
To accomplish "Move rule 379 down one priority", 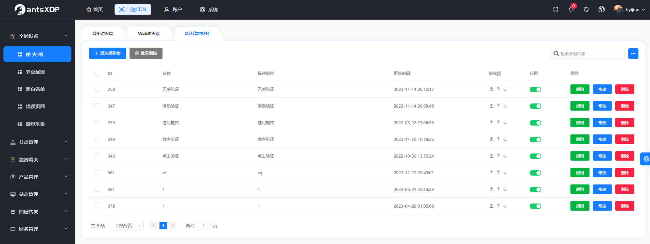I will point(505,206).
